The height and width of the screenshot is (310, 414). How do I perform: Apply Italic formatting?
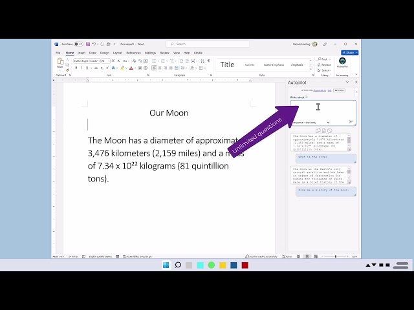point(82,68)
